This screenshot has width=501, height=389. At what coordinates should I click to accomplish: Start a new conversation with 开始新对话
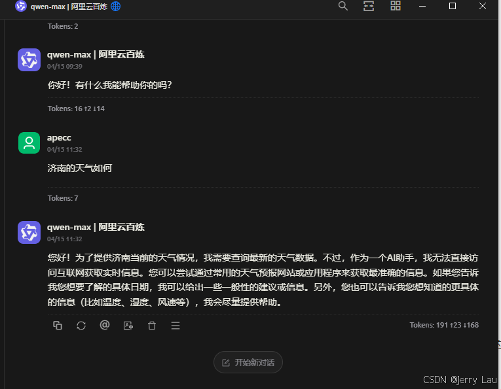tap(248, 362)
